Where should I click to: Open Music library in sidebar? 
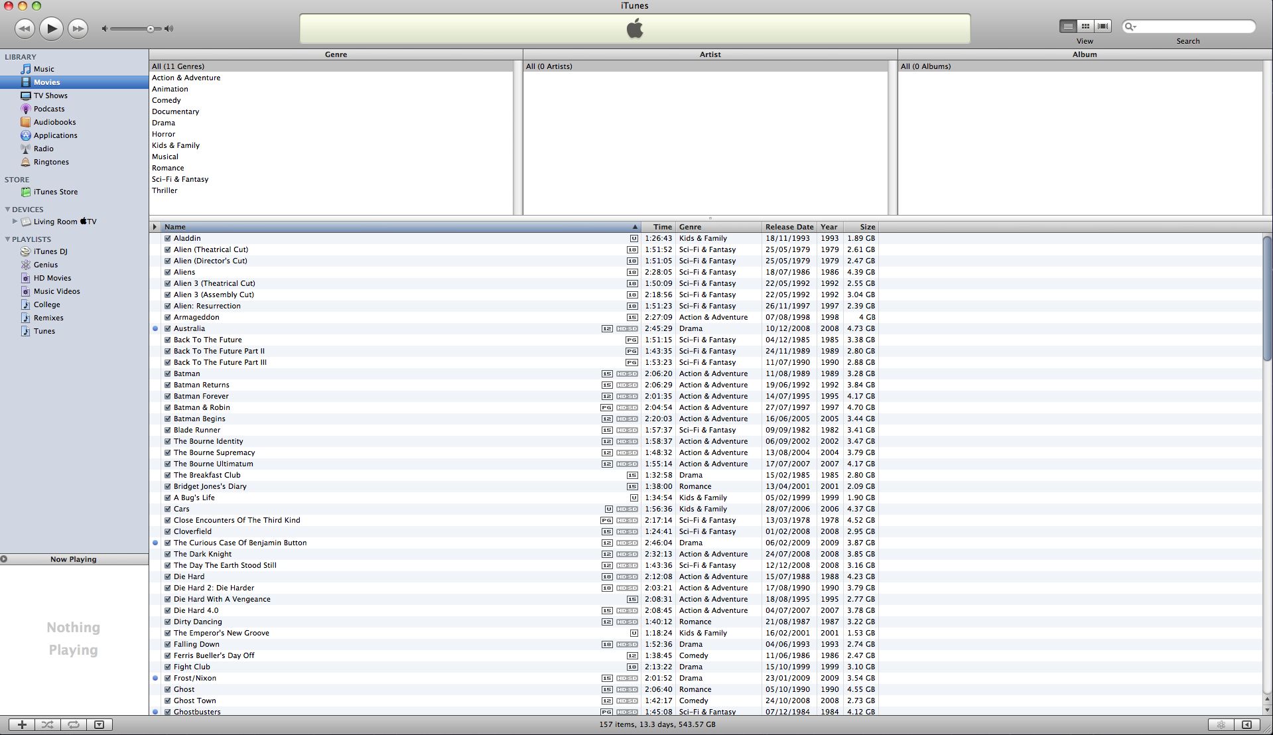coord(44,69)
